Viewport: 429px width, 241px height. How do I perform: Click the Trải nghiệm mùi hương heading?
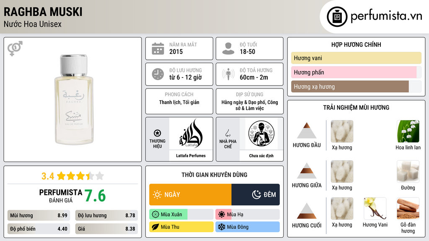pos(356,108)
